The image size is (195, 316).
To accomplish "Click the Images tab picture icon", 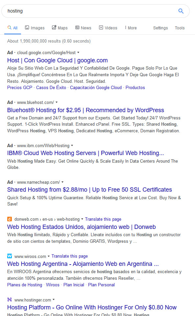I will [27, 28].
